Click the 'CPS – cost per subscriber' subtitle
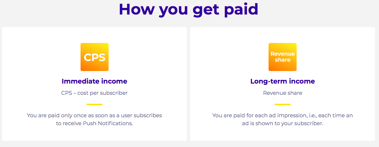This screenshot has height=147, width=379. pos(94,93)
